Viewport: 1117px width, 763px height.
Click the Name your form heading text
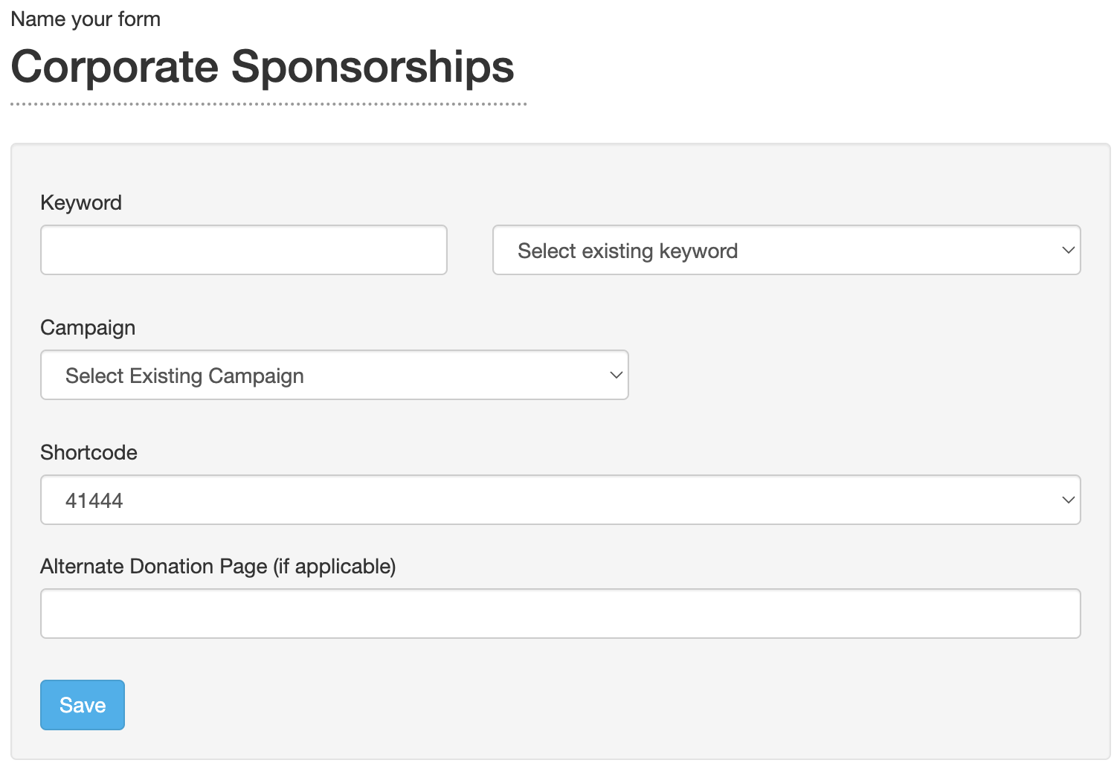tap(86, 19)
